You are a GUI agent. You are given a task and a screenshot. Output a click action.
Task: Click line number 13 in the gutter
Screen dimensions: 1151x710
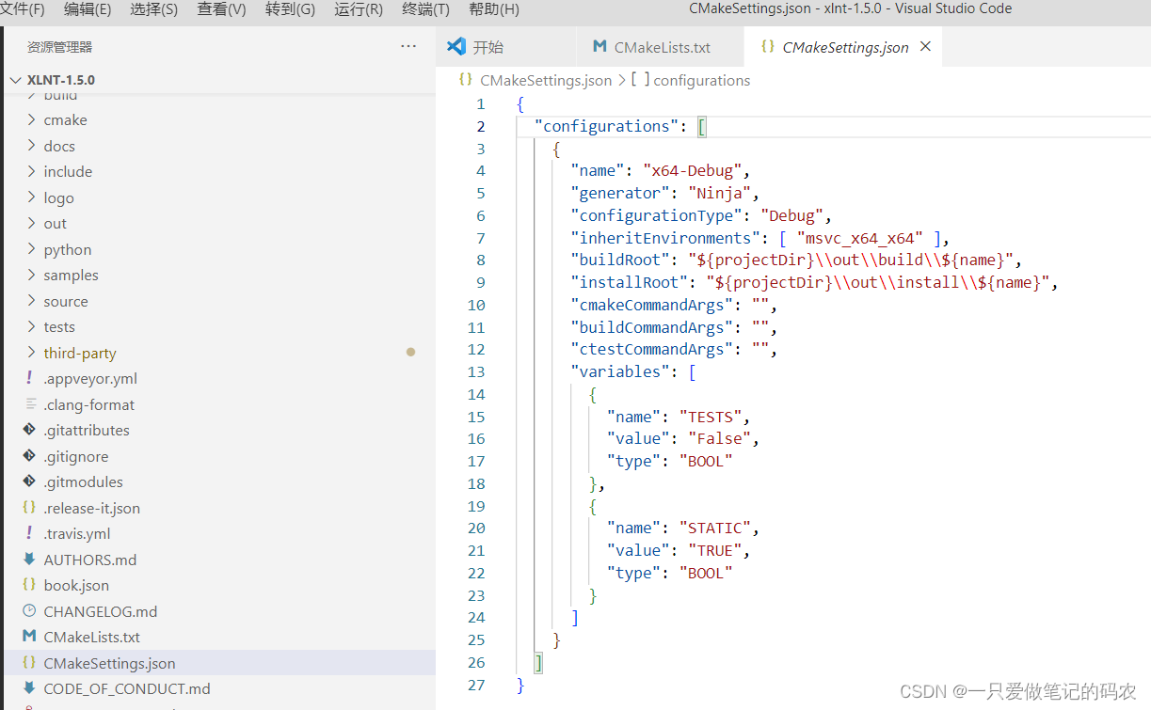pos(476,371)
